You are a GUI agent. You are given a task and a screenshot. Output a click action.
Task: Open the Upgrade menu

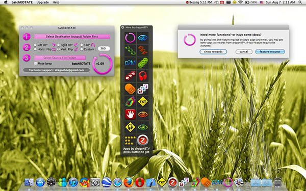pos(42,3)
